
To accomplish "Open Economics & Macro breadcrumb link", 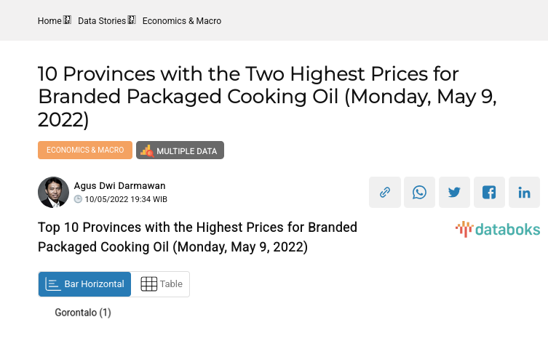I will [x=182, y=21].
